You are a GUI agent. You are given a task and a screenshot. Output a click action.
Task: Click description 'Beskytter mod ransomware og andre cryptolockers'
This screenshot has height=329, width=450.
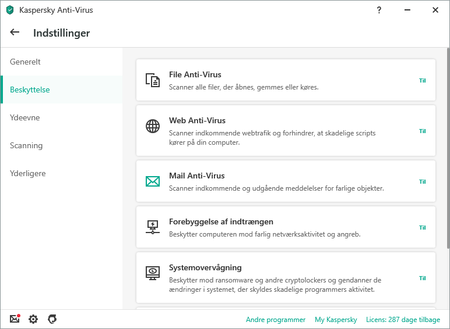click(x=247, y=280)
